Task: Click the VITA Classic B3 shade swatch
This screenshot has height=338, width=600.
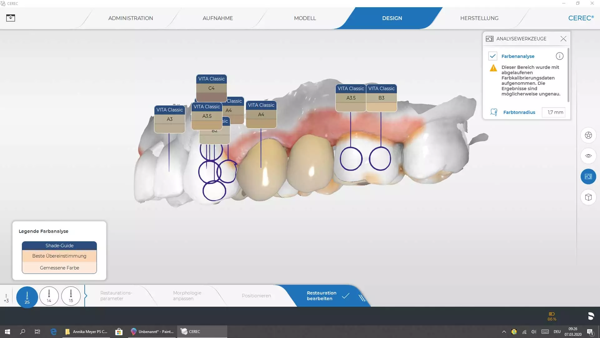Action: pyautogui.click(x=381, y=98)
